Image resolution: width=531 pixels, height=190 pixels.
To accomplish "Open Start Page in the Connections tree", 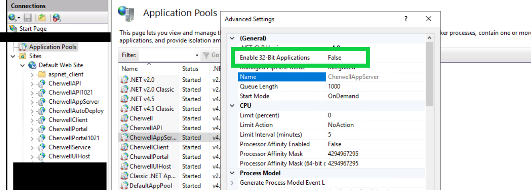I will tap(33, 29).
